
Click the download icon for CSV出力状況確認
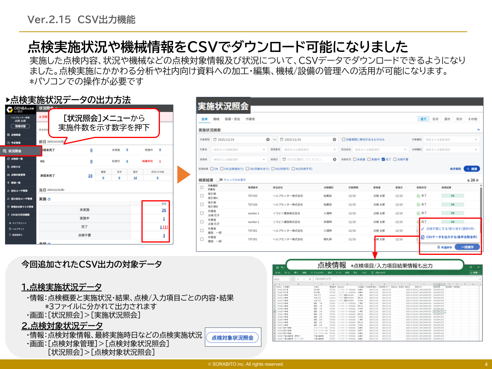pos(8,215)
